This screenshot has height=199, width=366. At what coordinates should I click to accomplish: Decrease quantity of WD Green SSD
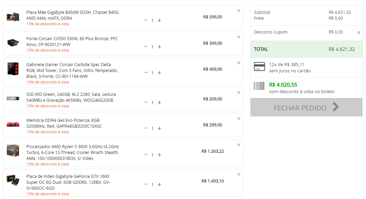(146, 102)
